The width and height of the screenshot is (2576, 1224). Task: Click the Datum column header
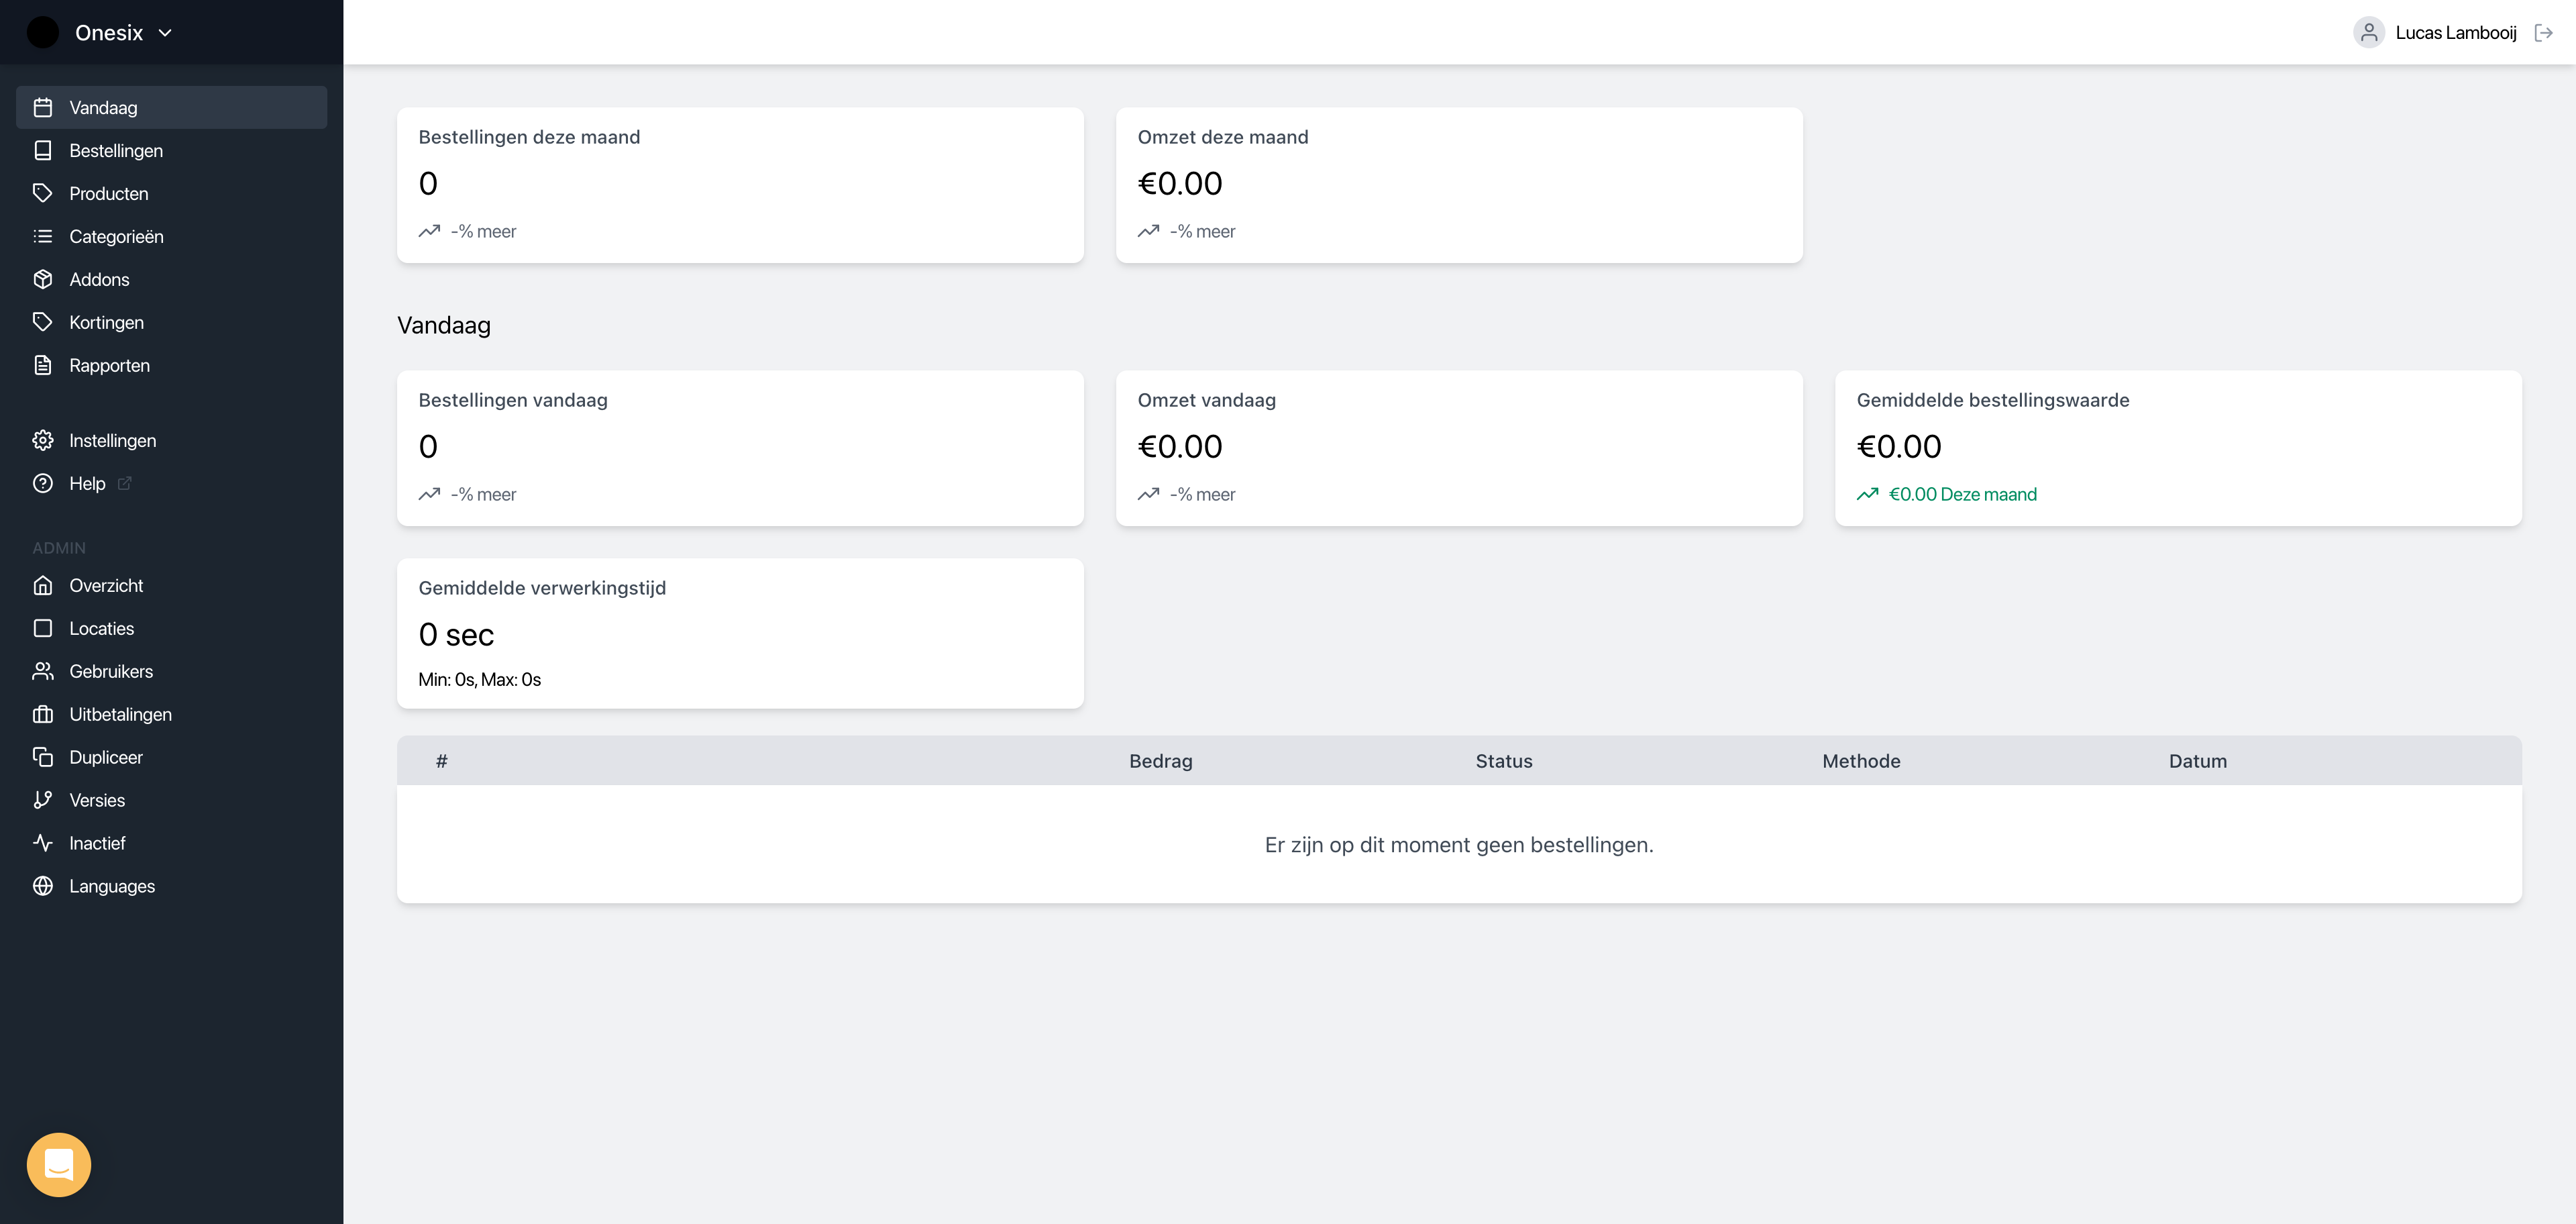(x=2197, y=761)
